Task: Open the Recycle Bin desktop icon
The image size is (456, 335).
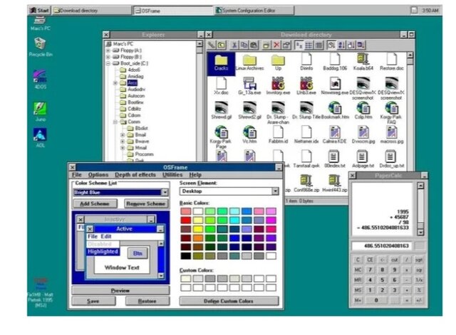Action: (41, 47)
